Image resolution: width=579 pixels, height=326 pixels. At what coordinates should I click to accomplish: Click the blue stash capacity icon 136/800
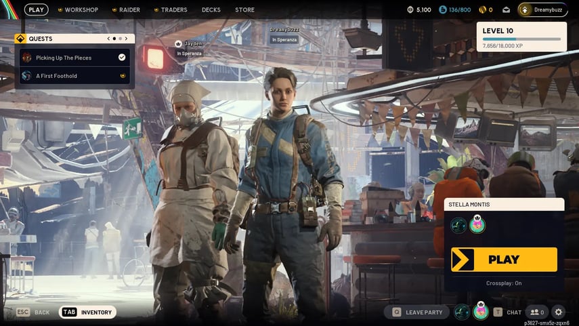(443, 9)
